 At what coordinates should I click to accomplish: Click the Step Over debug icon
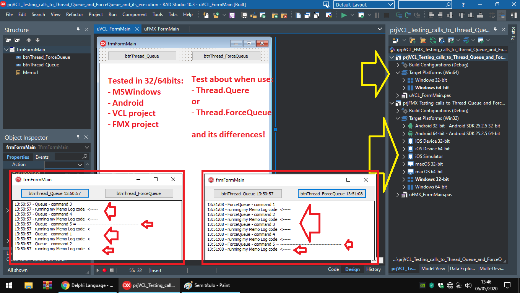[408, 15]
